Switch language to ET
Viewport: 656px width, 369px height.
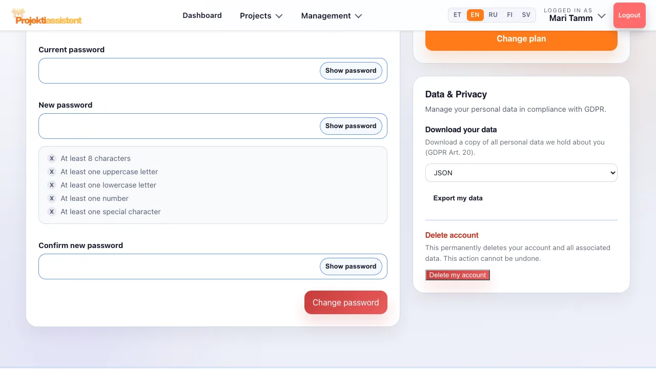pos(458,15)
